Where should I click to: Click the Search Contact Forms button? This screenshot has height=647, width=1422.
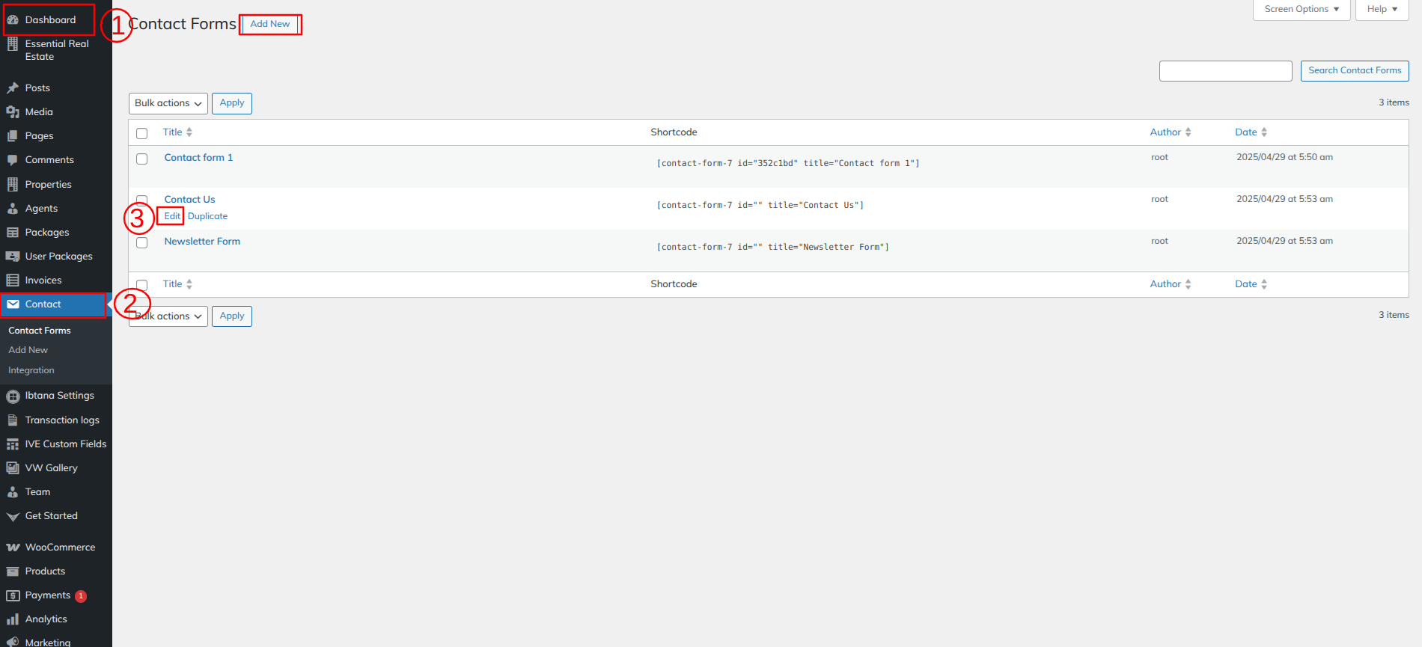[x=1354, y=71]
